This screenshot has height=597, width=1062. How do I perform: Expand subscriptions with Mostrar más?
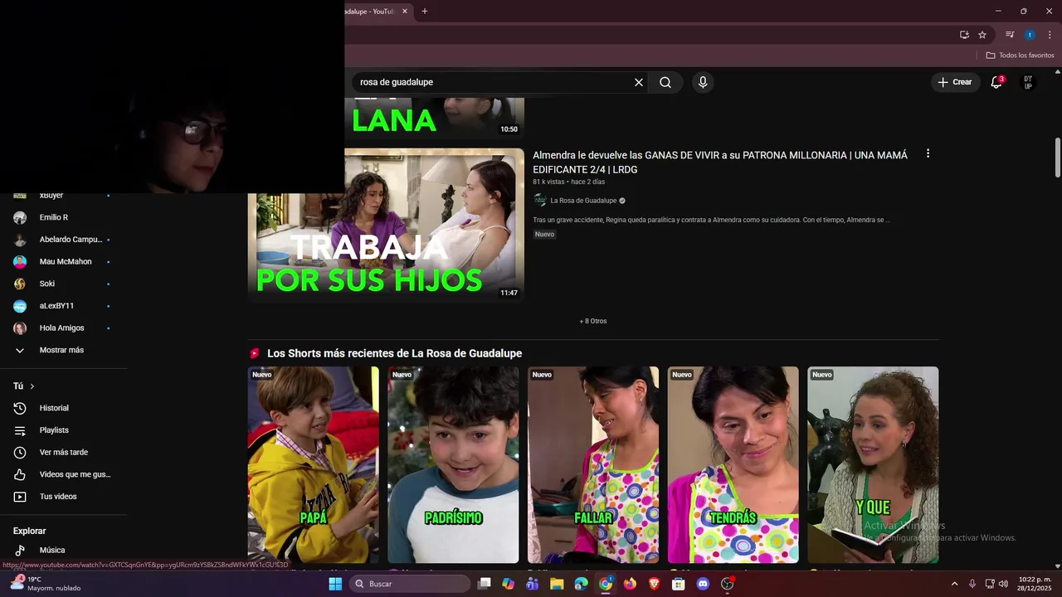point(63,350)
